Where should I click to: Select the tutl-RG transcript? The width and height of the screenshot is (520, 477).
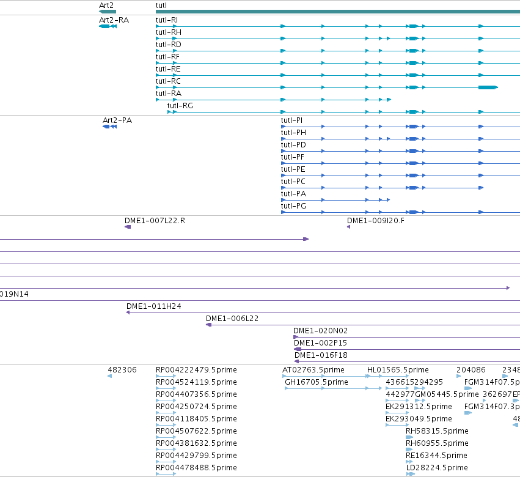click(x=343, y=112)
